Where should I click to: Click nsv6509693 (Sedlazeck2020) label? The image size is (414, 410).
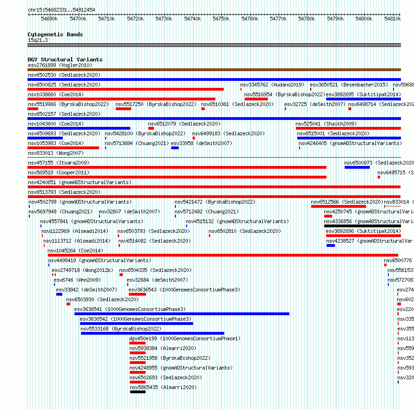[64, 133]
